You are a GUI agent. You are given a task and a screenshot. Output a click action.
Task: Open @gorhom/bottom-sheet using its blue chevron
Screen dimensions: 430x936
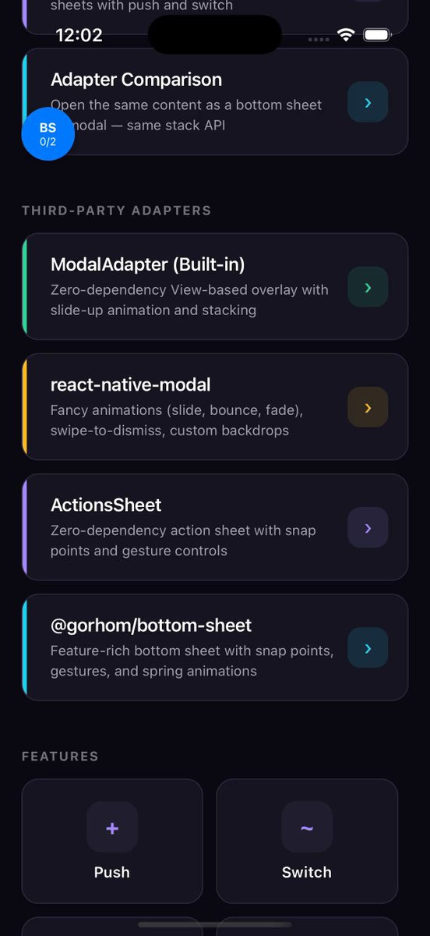[x=368, y=647]
